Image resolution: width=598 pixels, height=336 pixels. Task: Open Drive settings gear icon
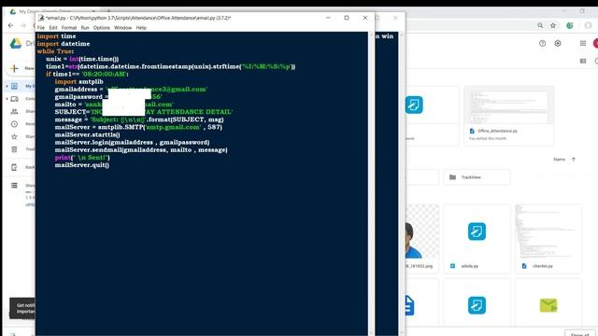coord(558,44)
